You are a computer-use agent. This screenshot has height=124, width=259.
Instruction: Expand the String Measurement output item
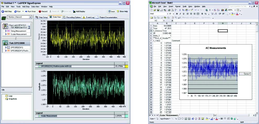click(x=6, y=31)
